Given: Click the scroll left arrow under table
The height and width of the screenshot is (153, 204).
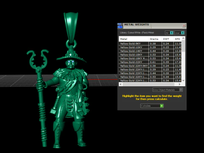Looking at the screenshot, I should [x=121, y=84].
